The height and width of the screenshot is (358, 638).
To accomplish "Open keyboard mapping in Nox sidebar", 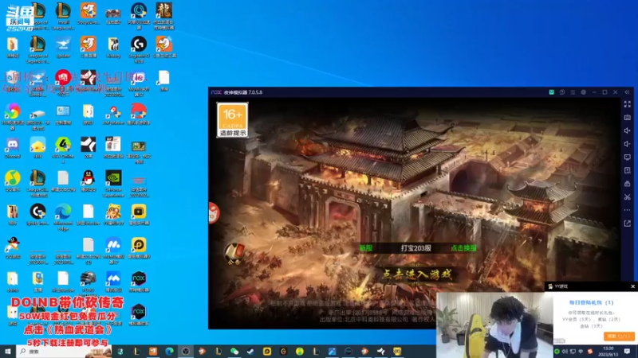I will pyautogui.click(x=627, y=117).
